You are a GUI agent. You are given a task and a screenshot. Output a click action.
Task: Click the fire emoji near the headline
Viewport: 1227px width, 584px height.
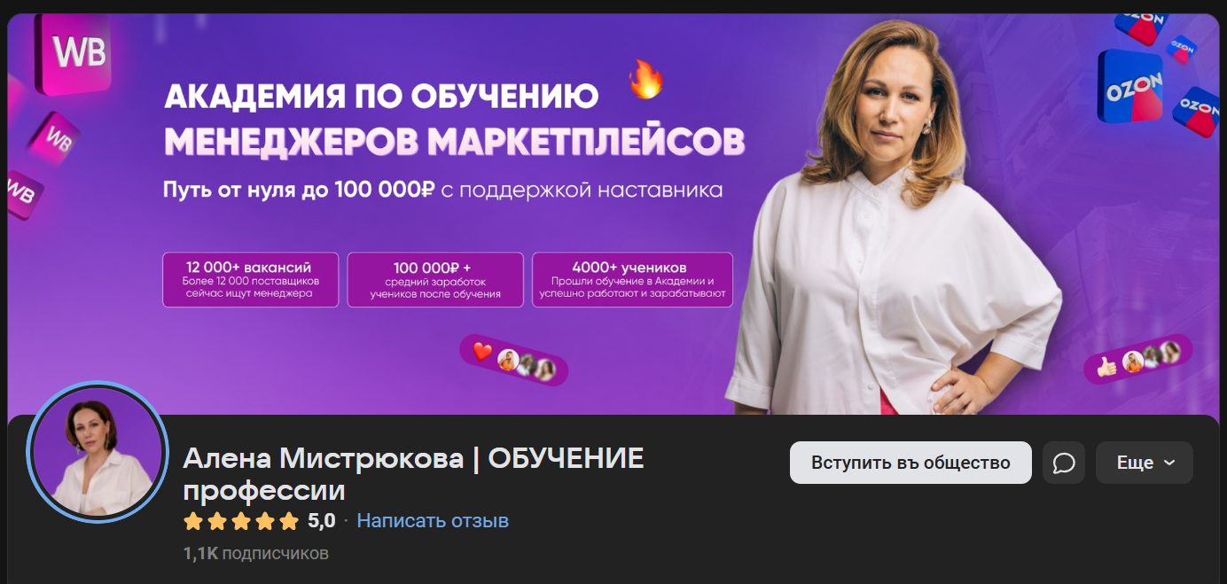pos(646,80)
